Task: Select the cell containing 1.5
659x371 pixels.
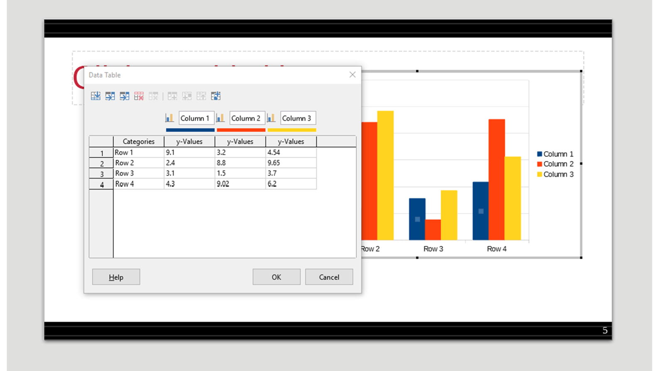Action: [x=240, y=173]
